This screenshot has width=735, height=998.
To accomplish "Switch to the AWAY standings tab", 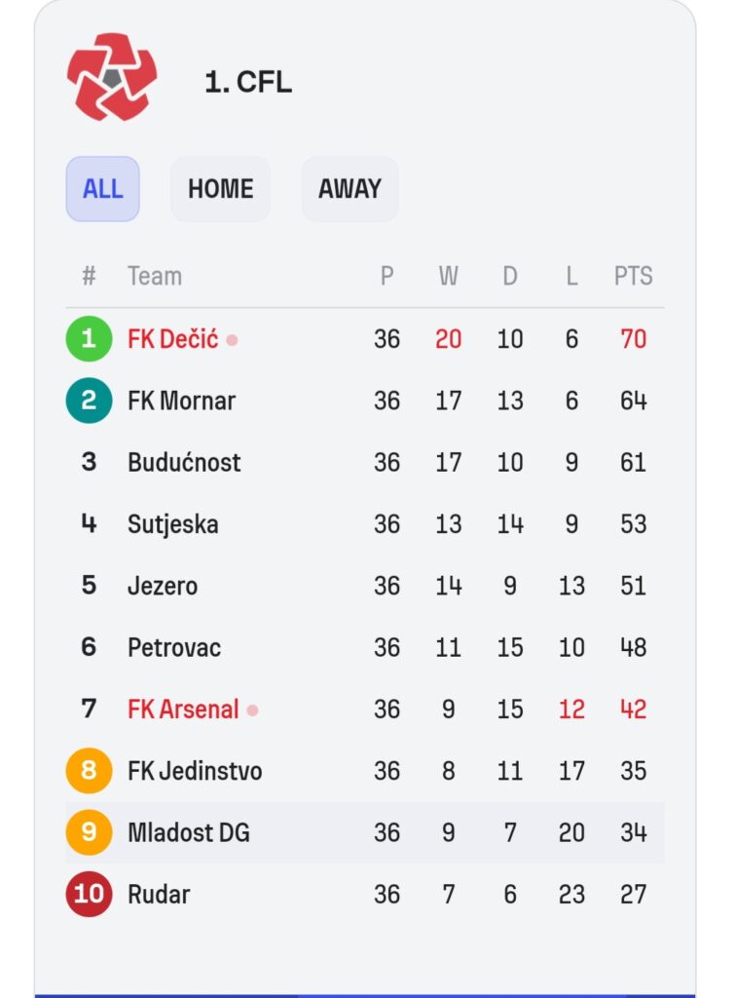I will click(349, 189).
